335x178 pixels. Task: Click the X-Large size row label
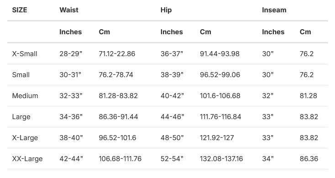[x=25, y=138]
